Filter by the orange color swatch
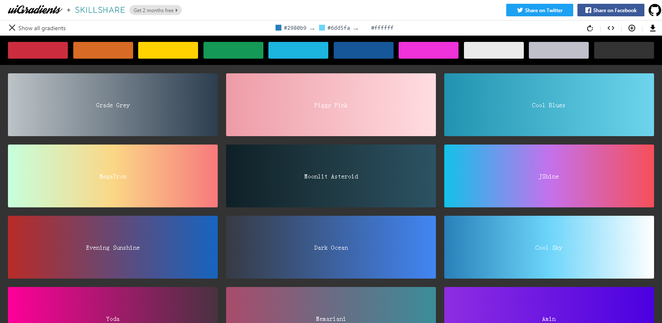Viewport: 662px width, 323px height. pyautogui.click(x=103, y=50)
